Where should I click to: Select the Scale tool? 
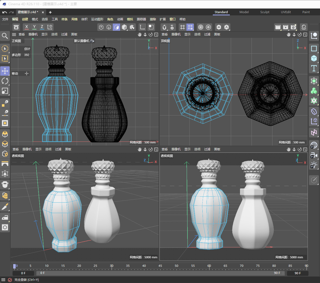5,90
